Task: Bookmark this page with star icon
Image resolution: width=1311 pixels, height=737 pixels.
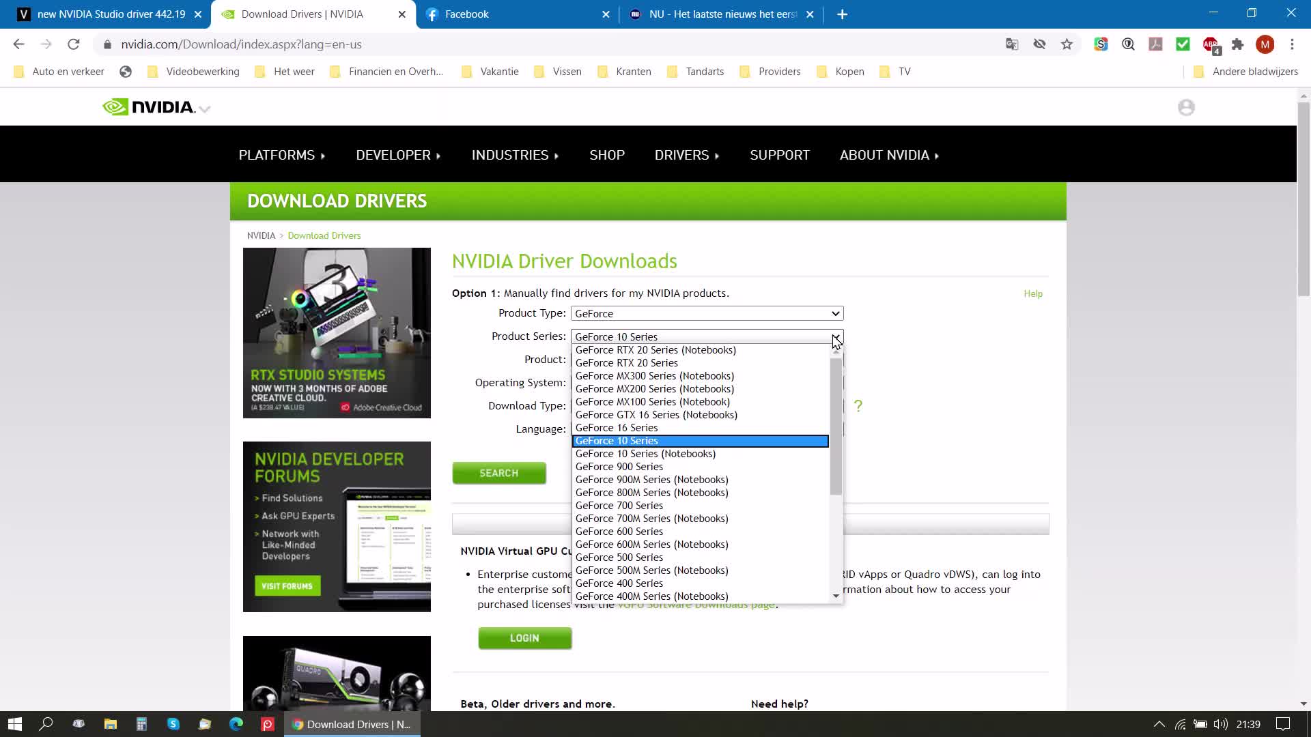Action: (1067, 44)
